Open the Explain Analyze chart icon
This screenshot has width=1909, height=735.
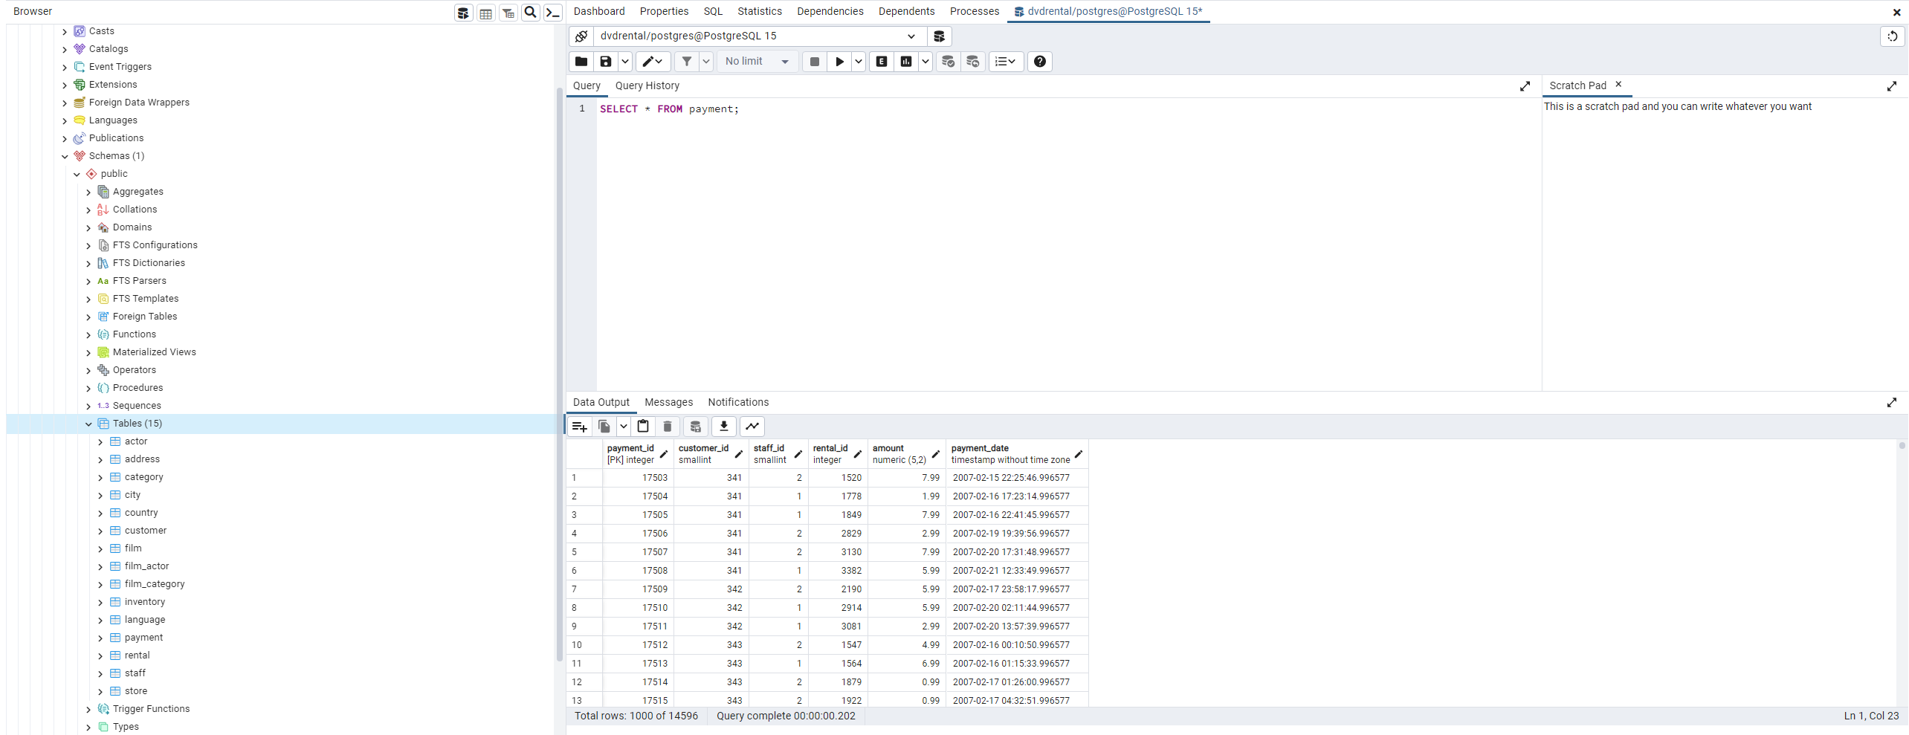(906, 62)
